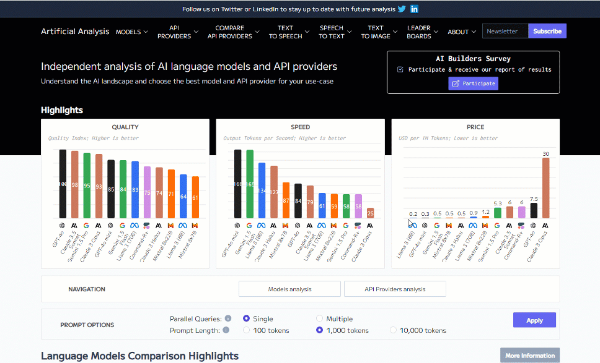Click Google logo under Gemini 1.5 Flash in Price chart
This screenshot has width=600, height=363.
436,226
